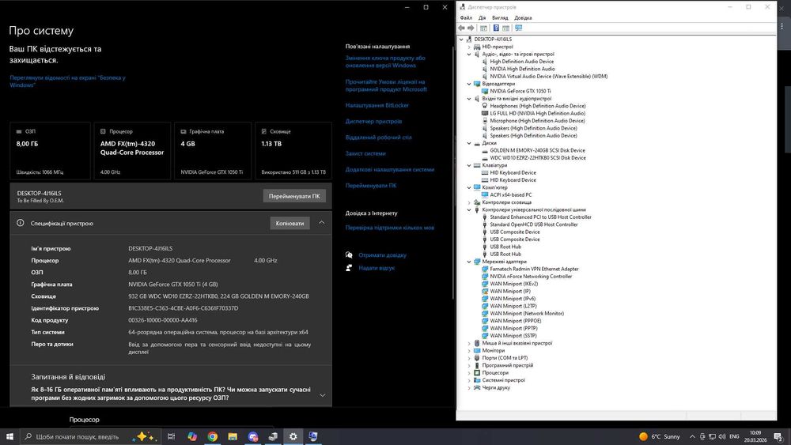Viewport: 791px width, 445px height.
Task: Collapse the DESKTOP-4J16ILS root node
Action: [461, 40]
